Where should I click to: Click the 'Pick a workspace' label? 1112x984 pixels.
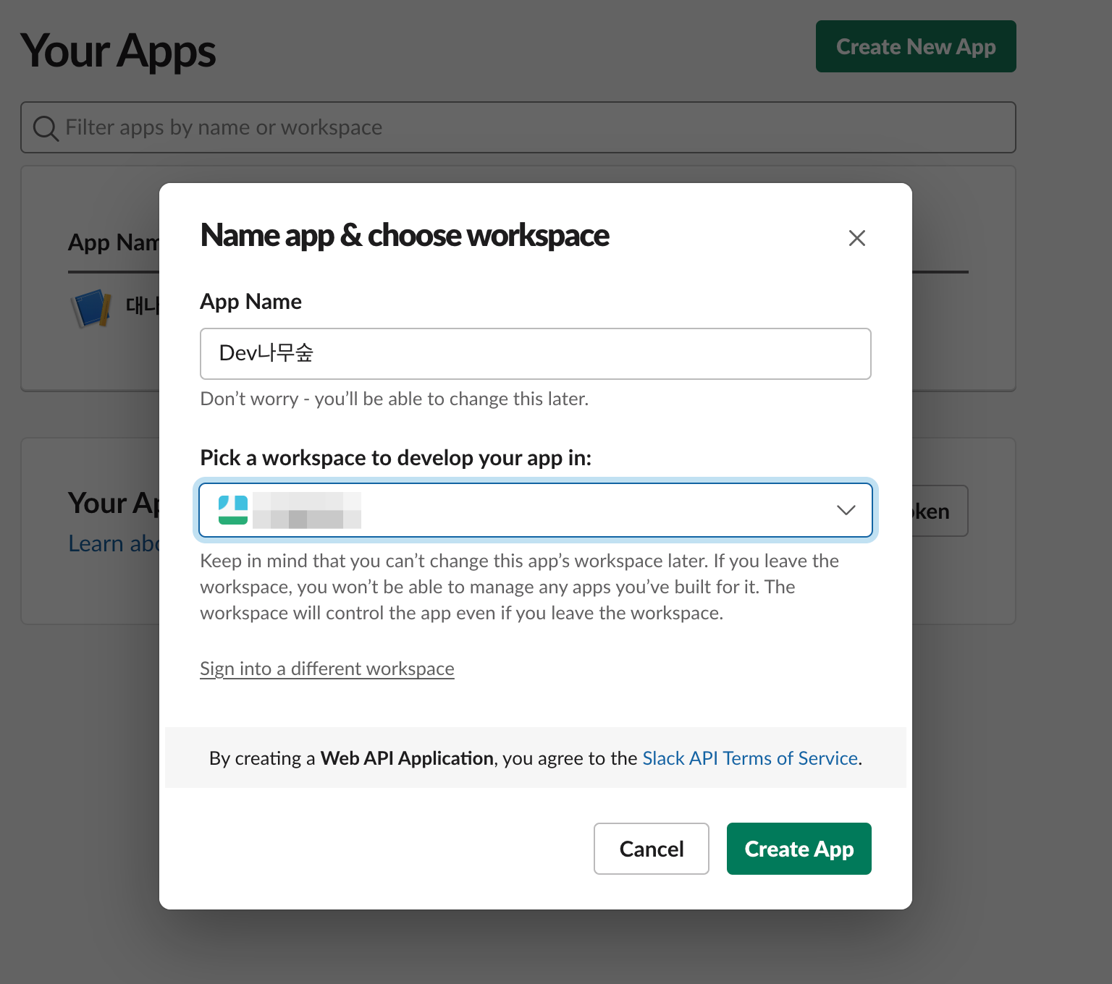click(x=396, y=458)
